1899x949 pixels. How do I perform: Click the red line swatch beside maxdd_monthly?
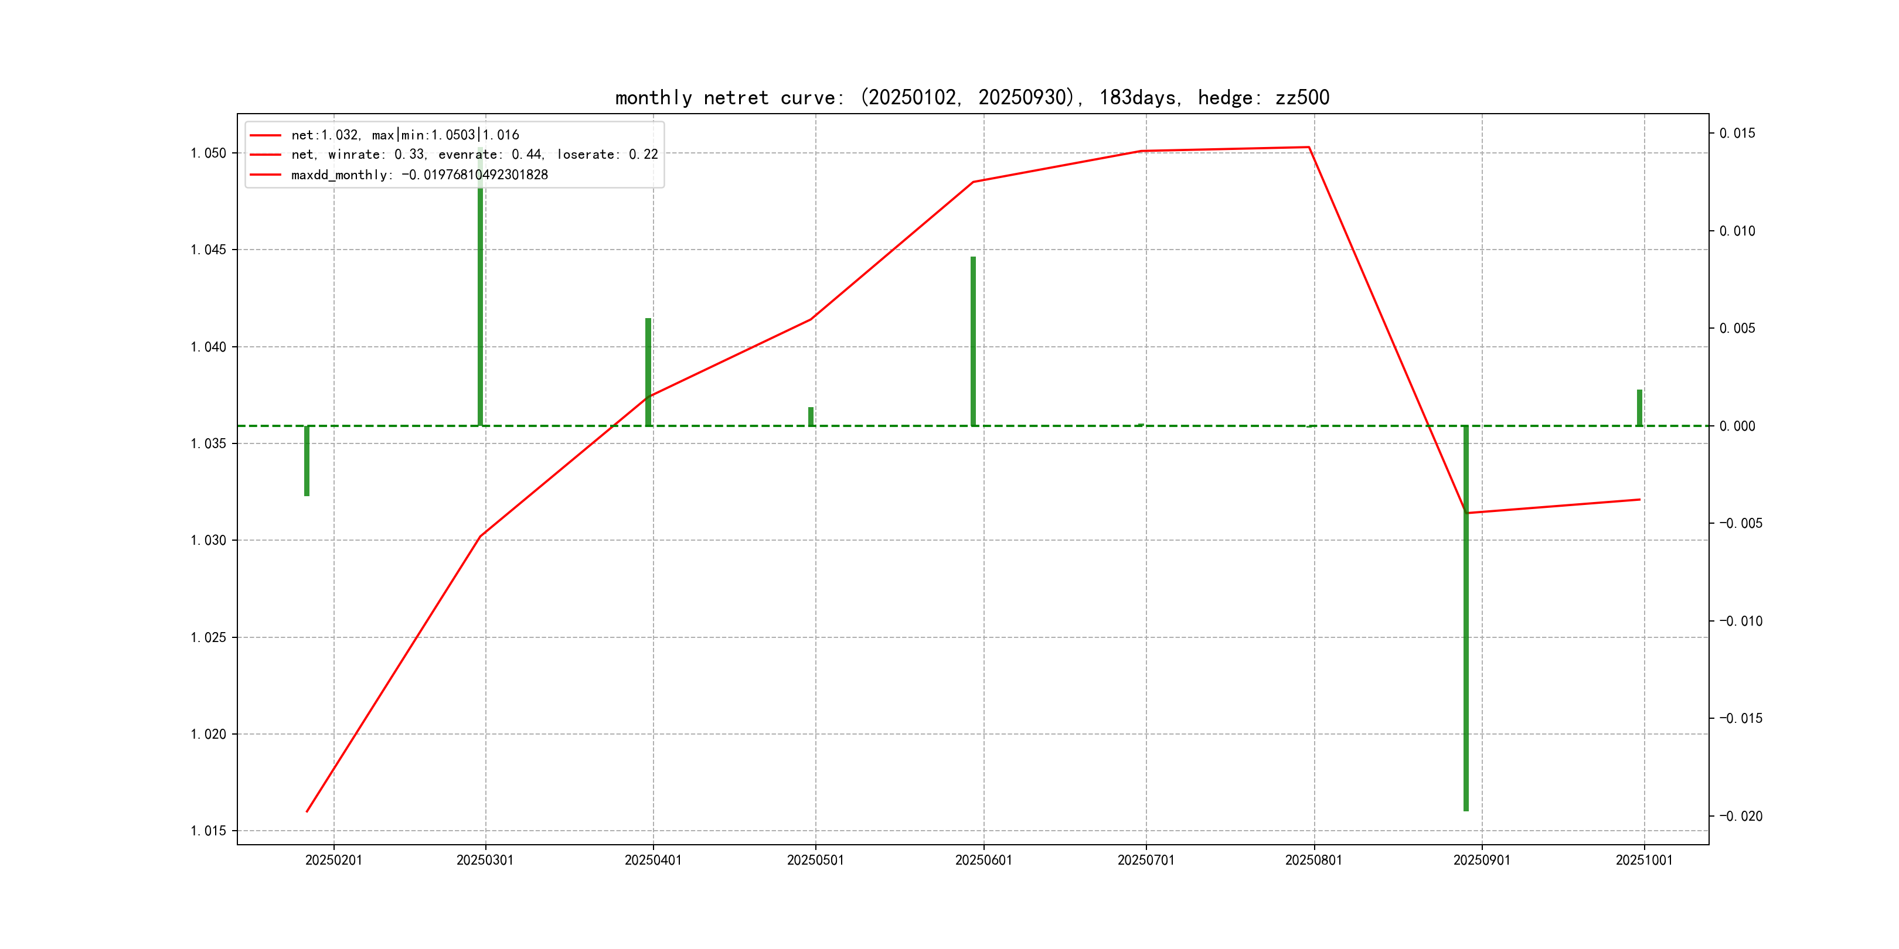coord(266,175)
